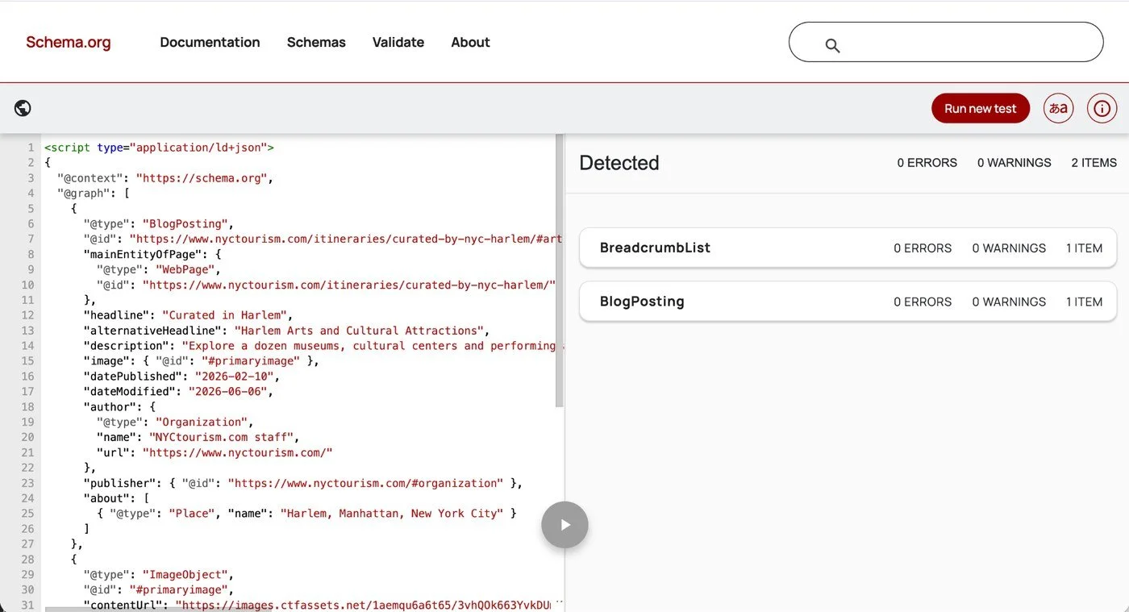Image resolution: width=1129 pixels, height=612 pixels.
Task: Click the globe icon in toolbar
Action: 23,108
